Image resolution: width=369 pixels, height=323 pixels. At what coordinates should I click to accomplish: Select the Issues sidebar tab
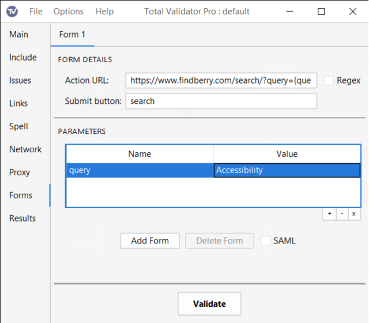pos(20,81)
